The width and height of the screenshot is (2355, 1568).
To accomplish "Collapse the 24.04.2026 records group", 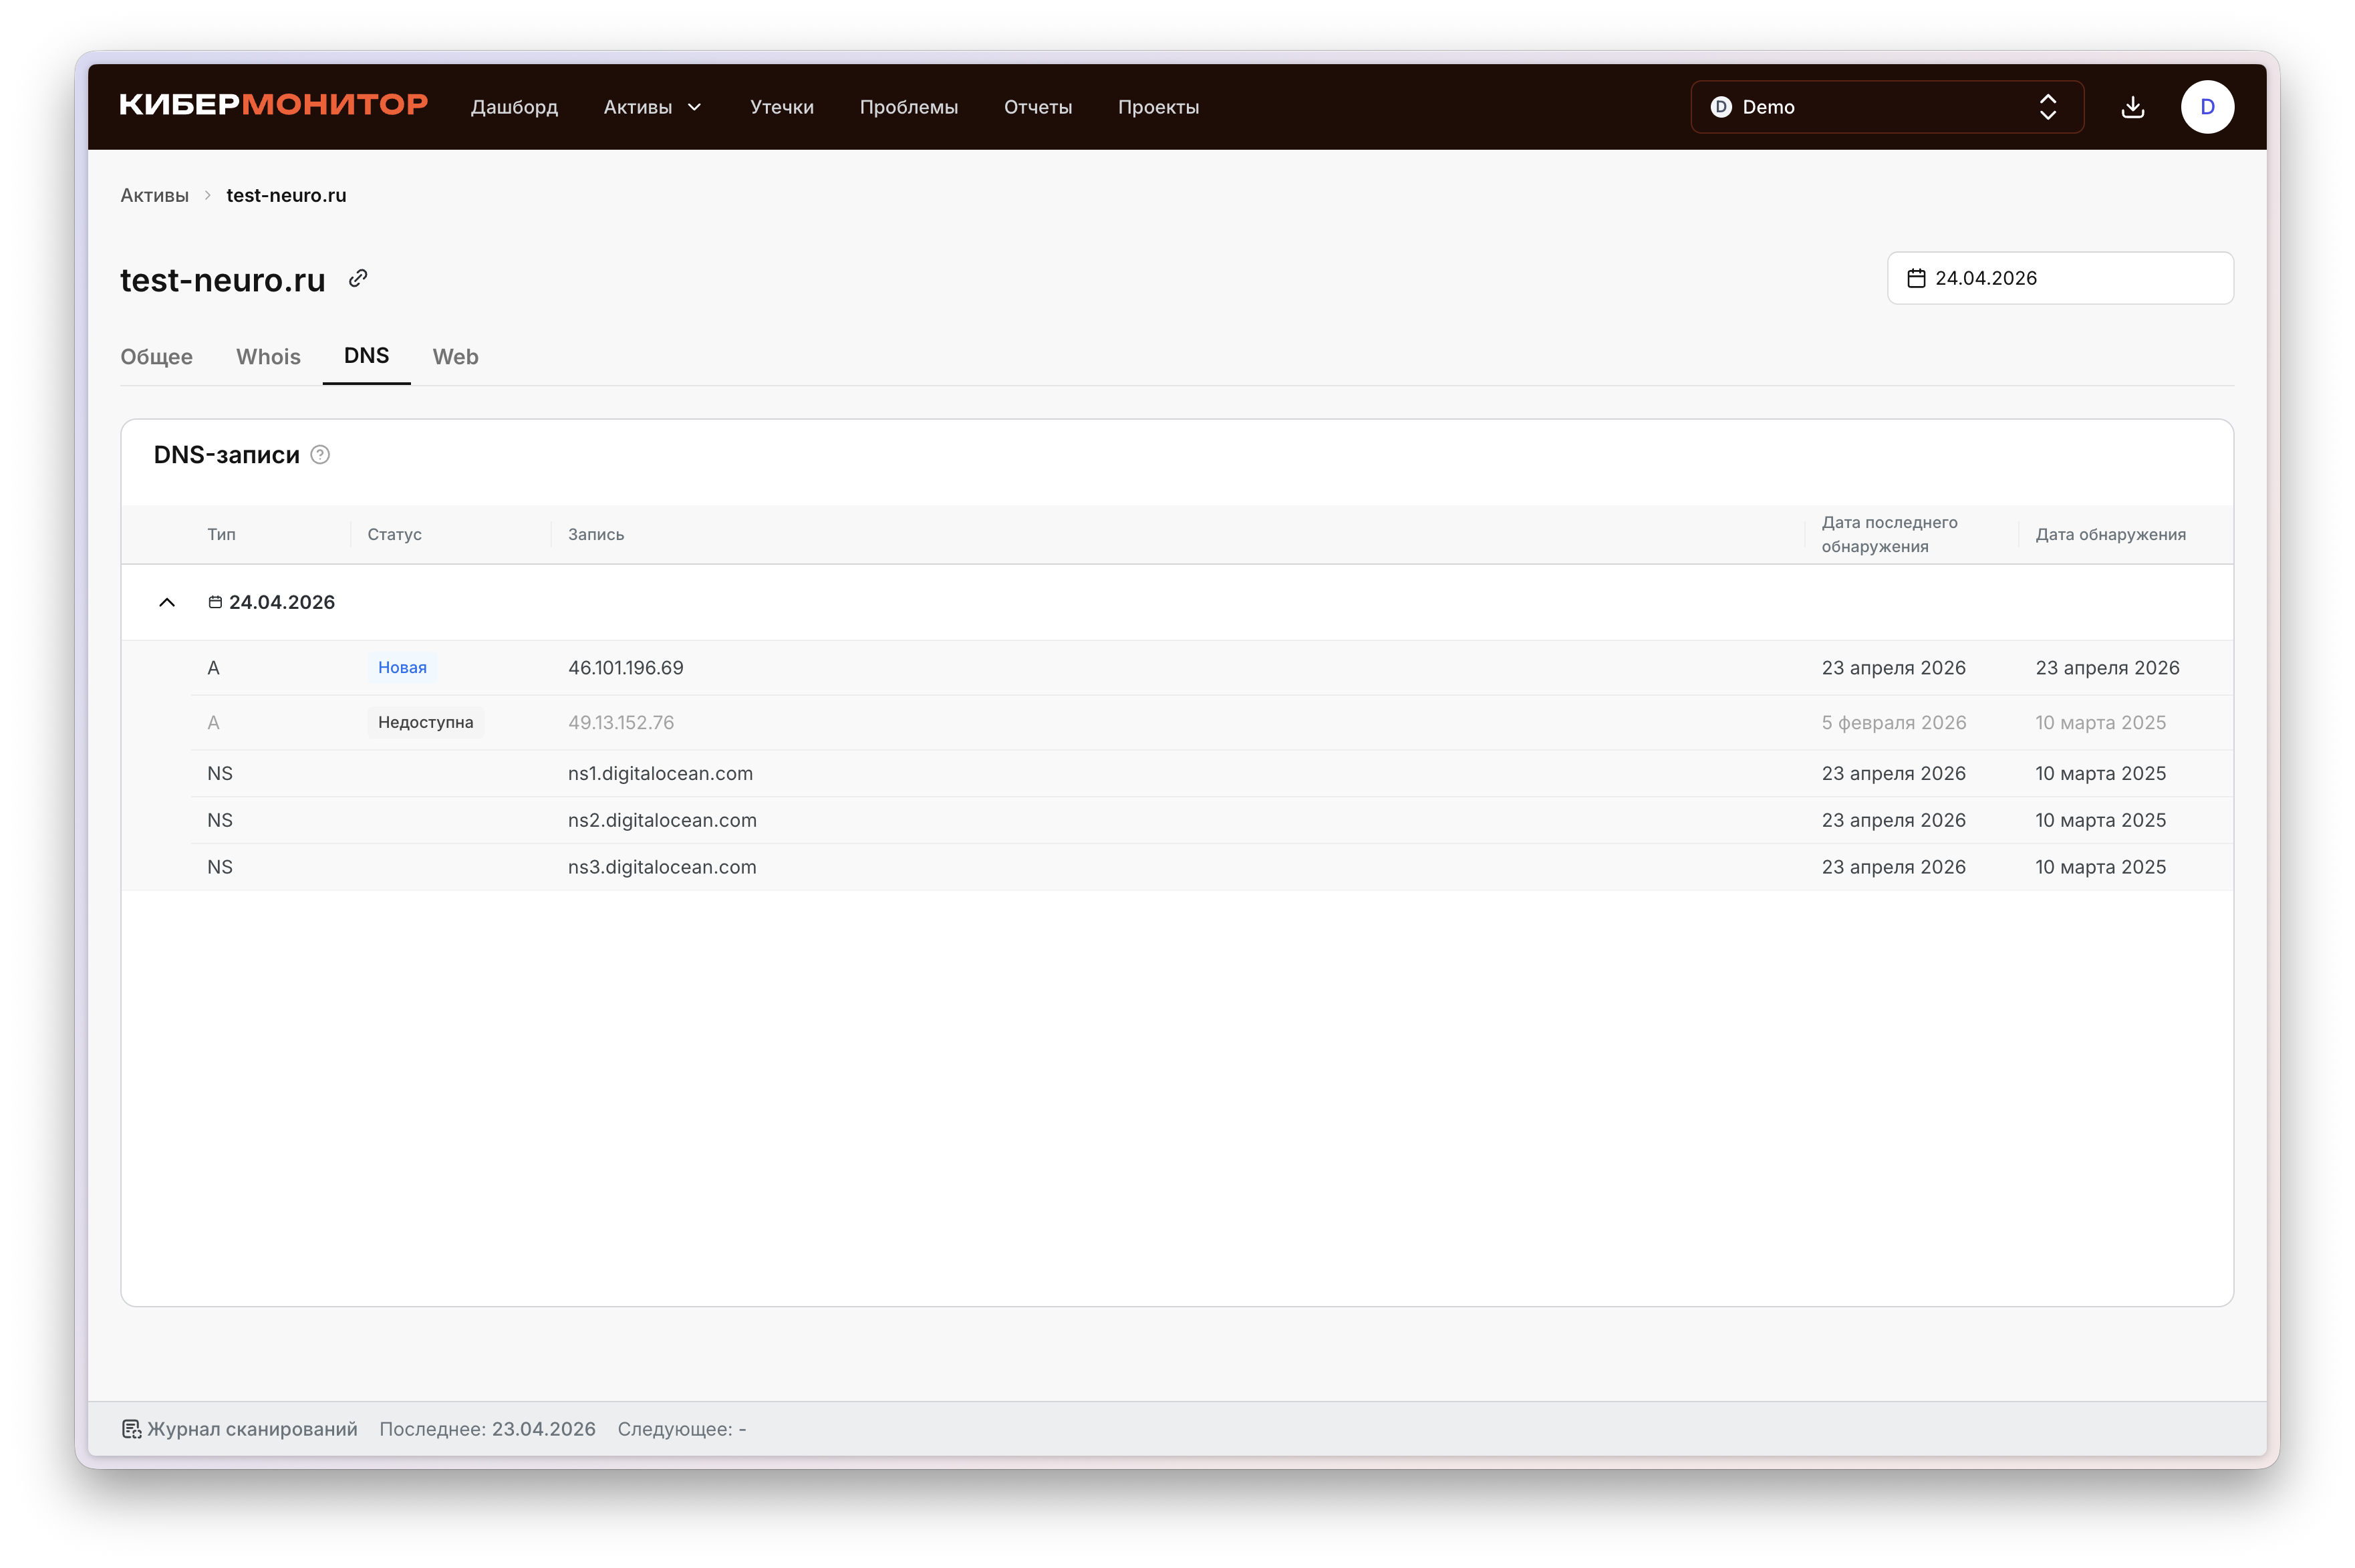I will click(167, 602).
